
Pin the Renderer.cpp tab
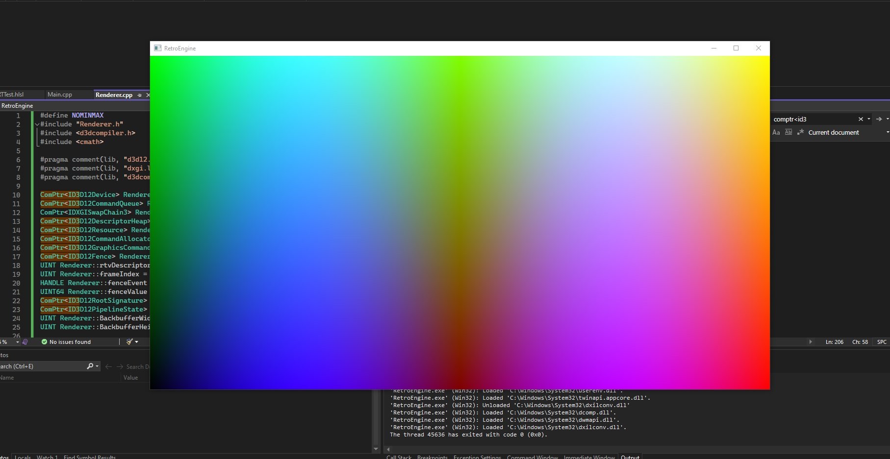[x=140, y=95]
